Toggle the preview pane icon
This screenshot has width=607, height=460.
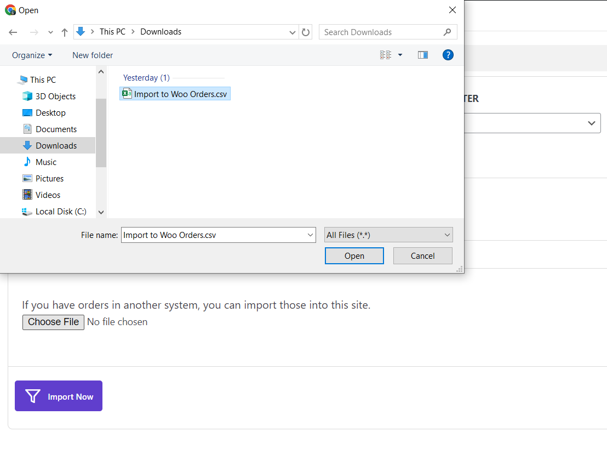pyautogui.click(x=422, y=55)
